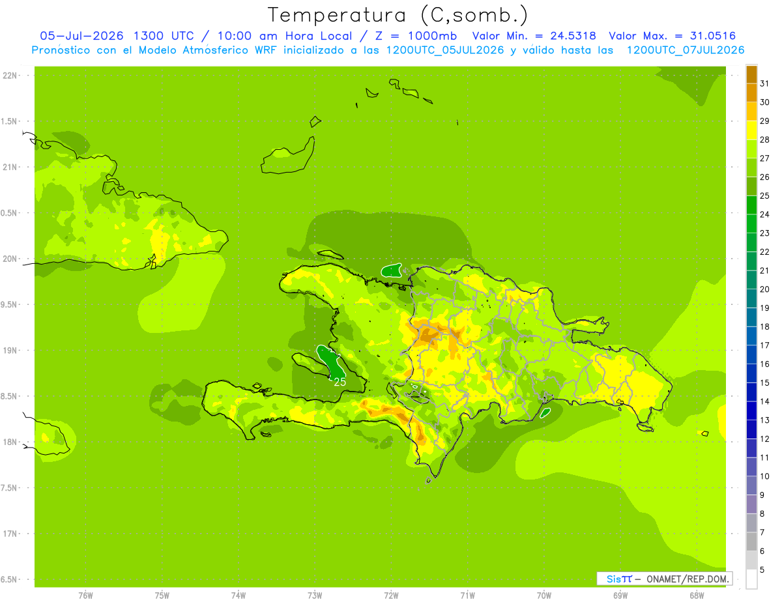Click the '72W' longitude label
This screenshot has width=782, height=604.
392,596
